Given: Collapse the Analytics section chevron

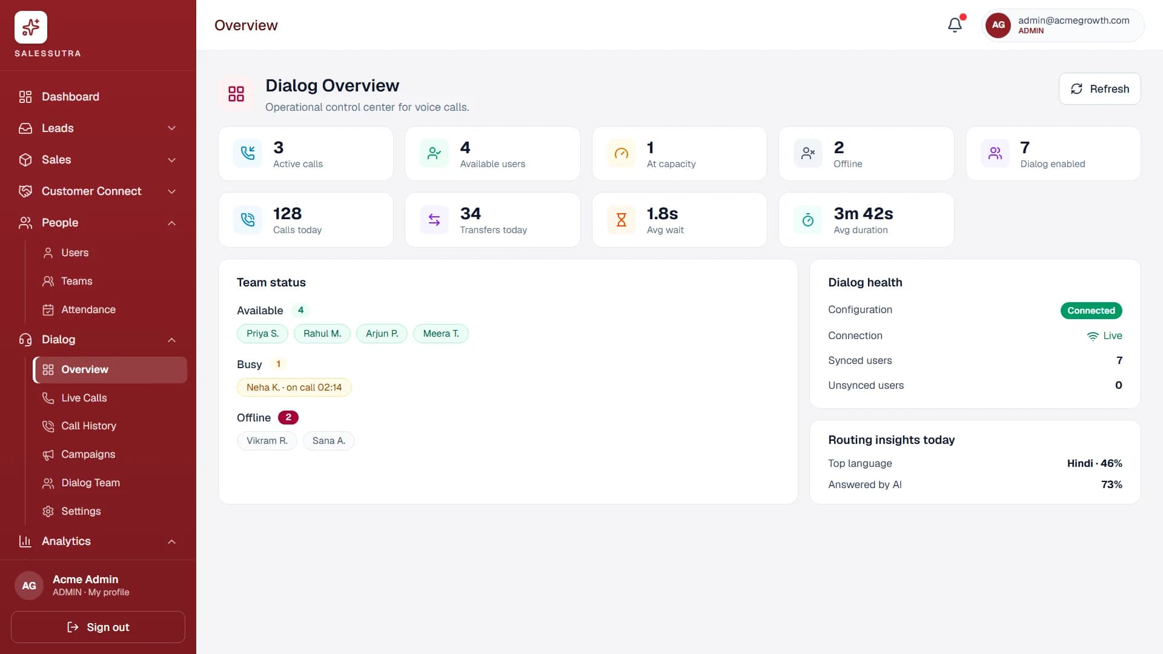Looking at the screenshot, I should [172, 541].
